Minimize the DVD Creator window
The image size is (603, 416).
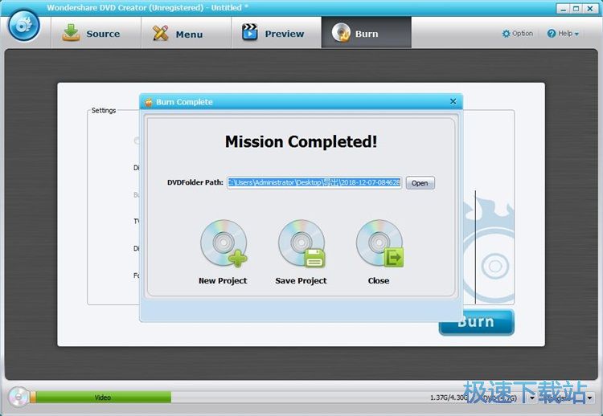coord(564,9)
